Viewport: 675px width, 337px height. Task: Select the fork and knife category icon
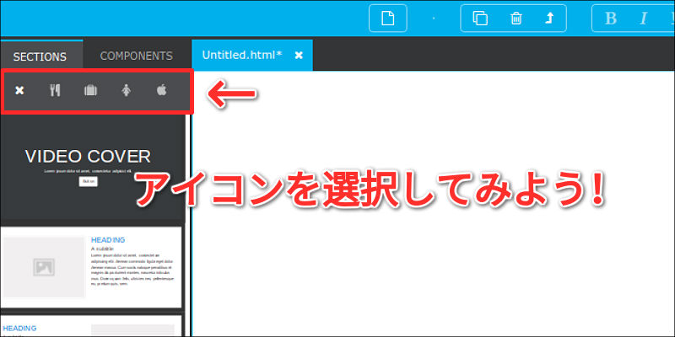(x=55, y=90)
